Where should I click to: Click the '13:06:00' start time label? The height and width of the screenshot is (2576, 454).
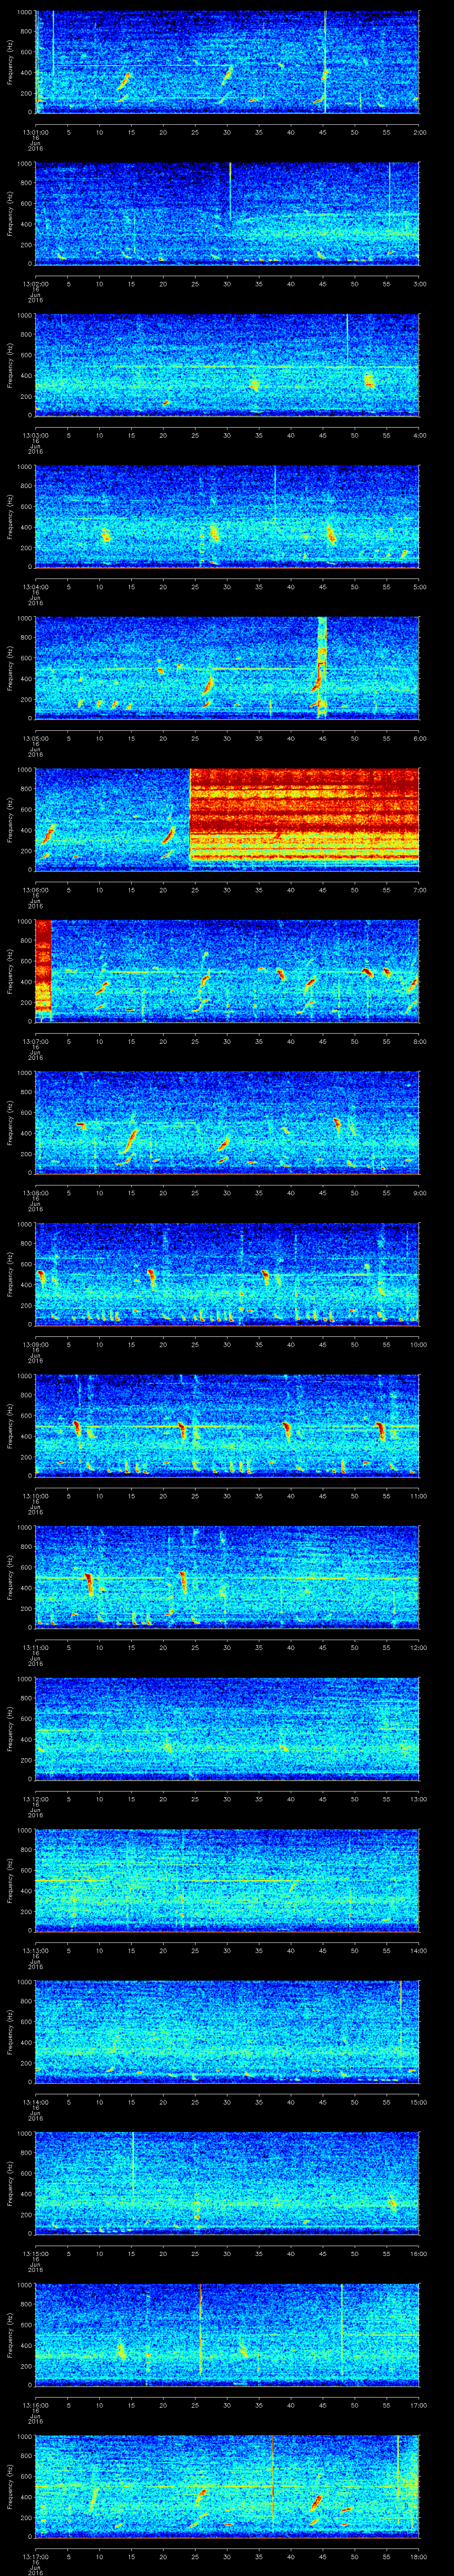point(35,890)
